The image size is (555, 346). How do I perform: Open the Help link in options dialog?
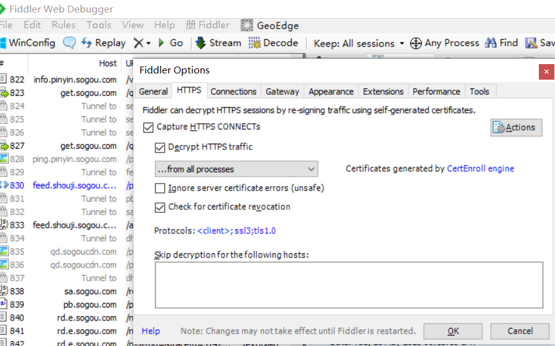[x=151, y=331]
